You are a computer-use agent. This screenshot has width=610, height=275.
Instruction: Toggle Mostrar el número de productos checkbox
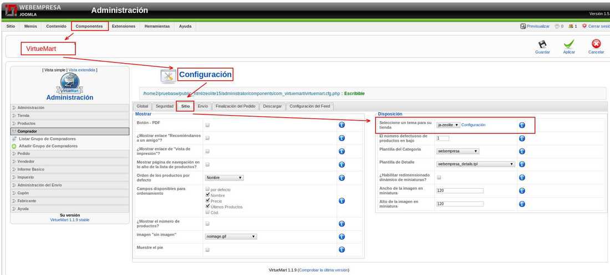click(207, 224)
